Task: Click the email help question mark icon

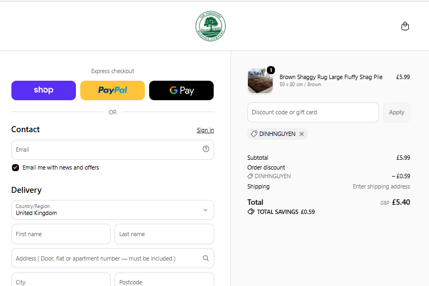Action: [x=206, y=149]
